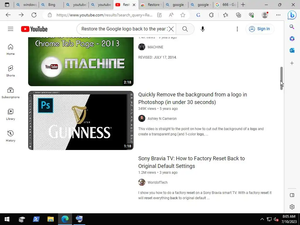Open Ashley N Cameron channel link
Image resolution: width=300 pixels, height=225 pixels.
(x=162, y=119)
